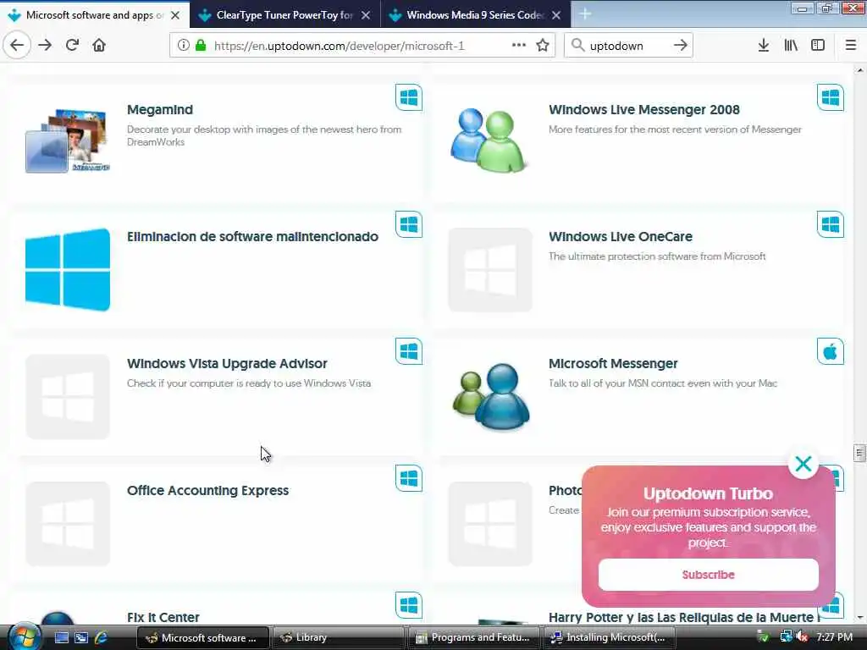Screen dimensions: 867x650
Task: Open the Firefox hamburger menu
Action: [851, 46]
